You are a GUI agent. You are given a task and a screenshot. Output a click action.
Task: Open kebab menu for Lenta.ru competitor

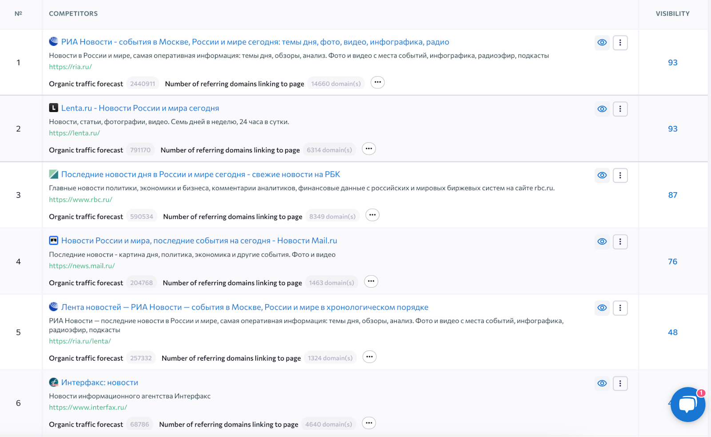pyautogui.click(x=620, y=109)
